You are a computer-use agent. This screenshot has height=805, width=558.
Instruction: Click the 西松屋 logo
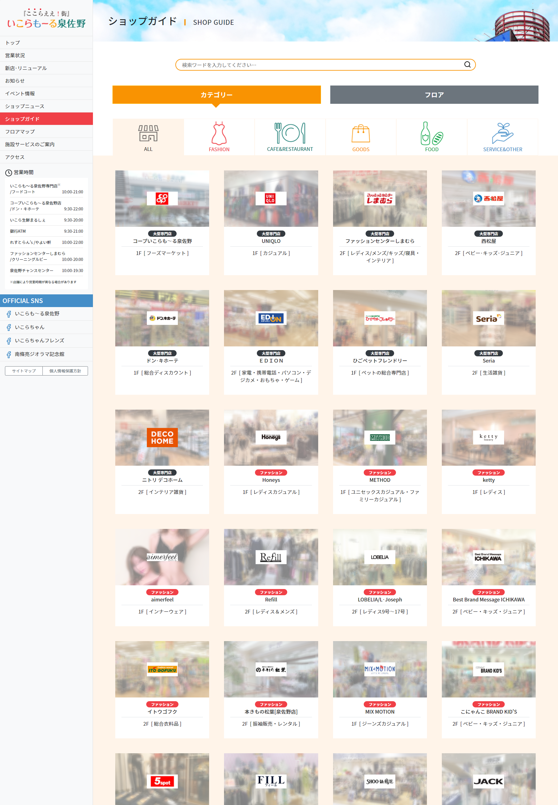(488, 199)
